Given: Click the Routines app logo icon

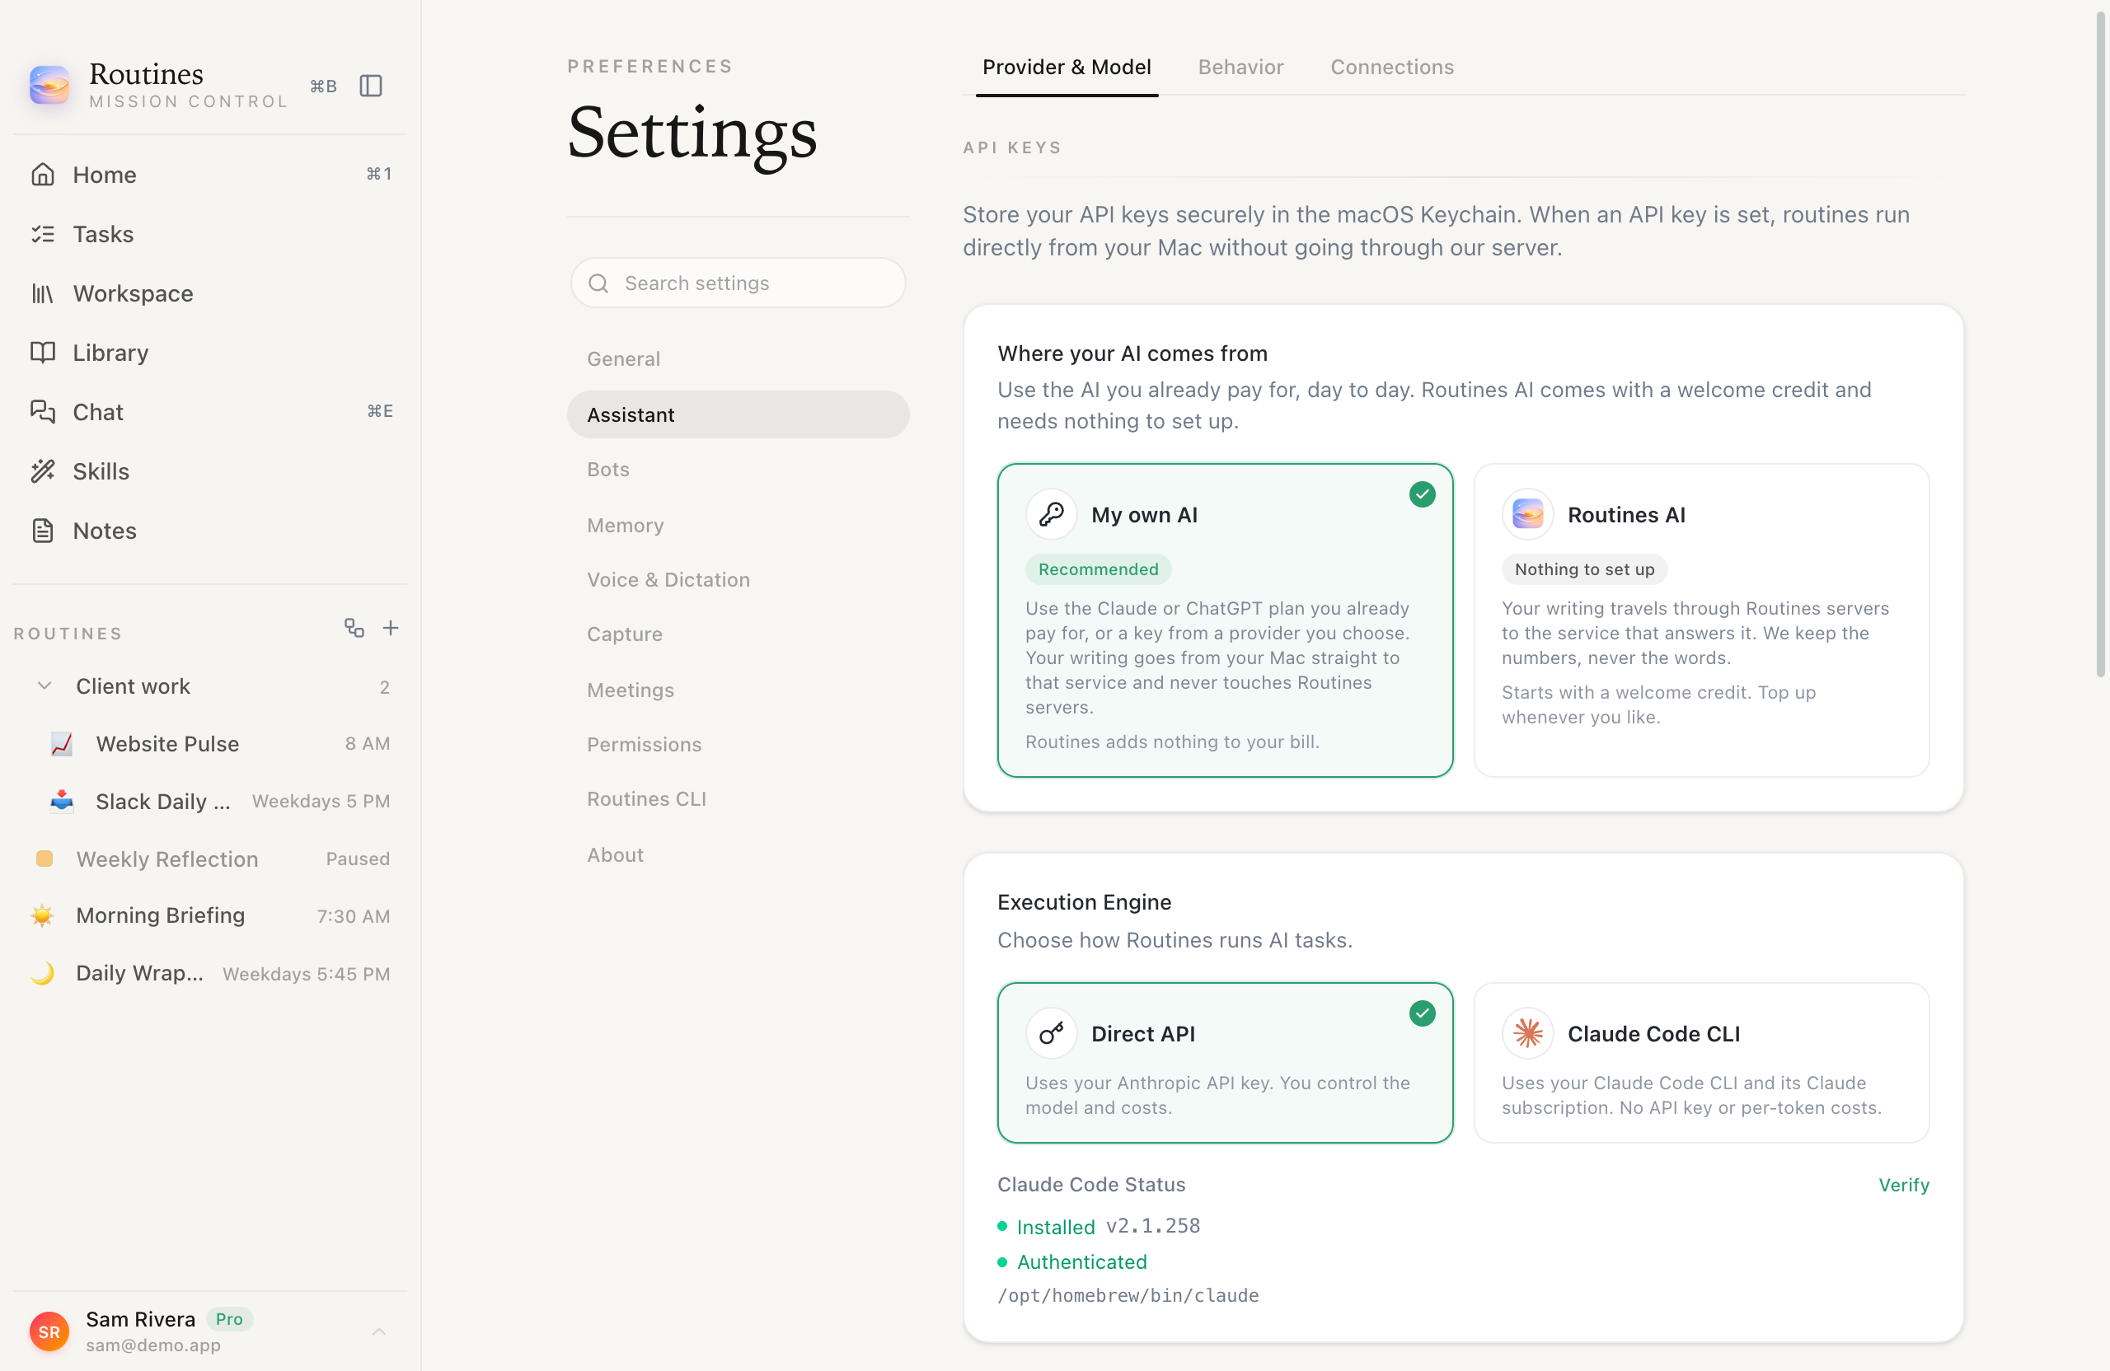Looking at the screenshot, I should point(49,85).
